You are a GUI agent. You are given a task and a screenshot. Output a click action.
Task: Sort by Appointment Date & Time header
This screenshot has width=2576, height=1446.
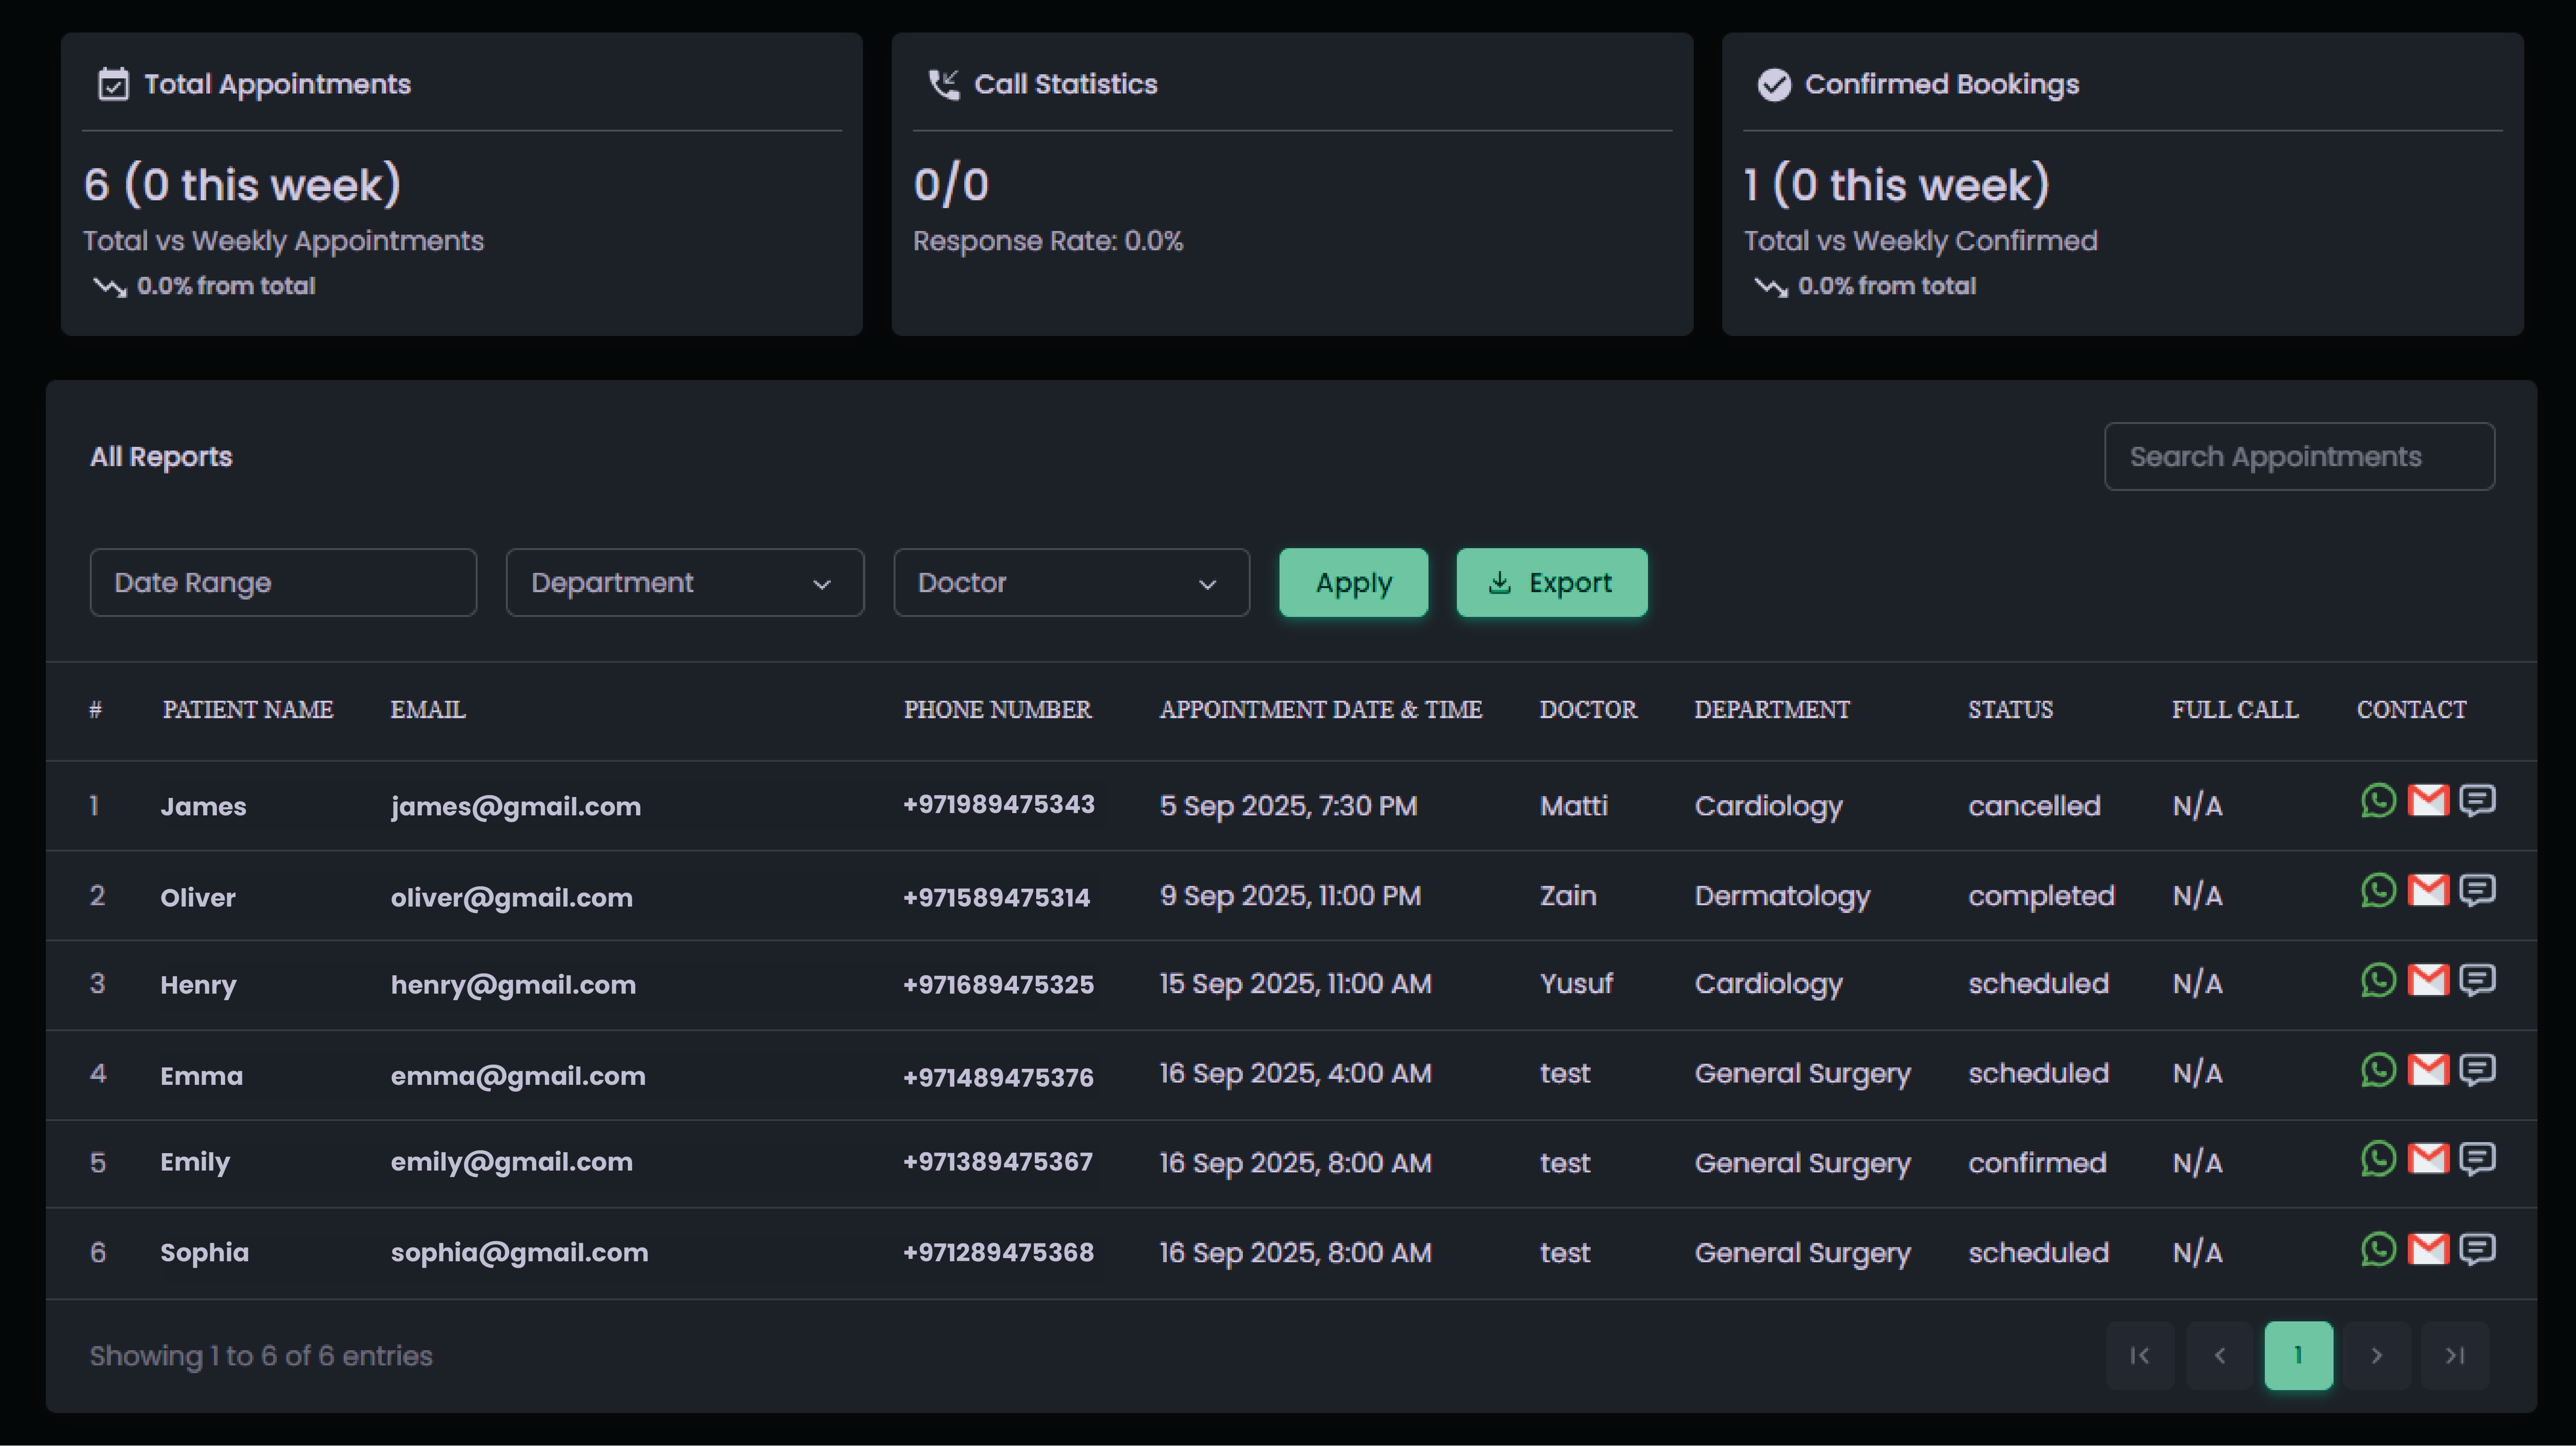click(1320, 710)
